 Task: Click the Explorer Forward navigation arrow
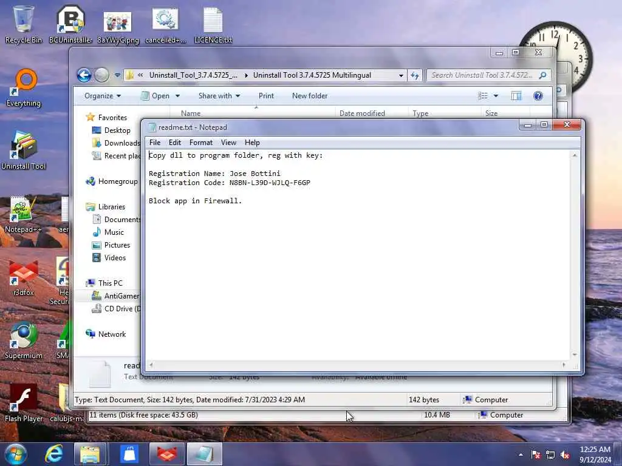pos(102,75)
